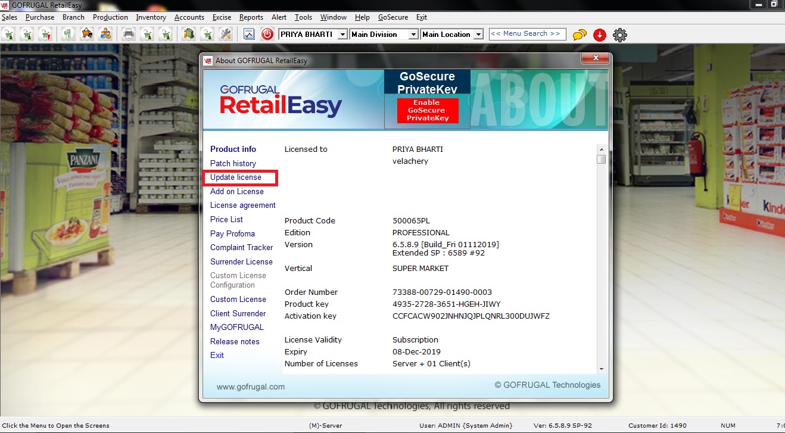Open the Reports menu
The height and width of the screenshot is (433, 785).
click(x=251, y=17)
